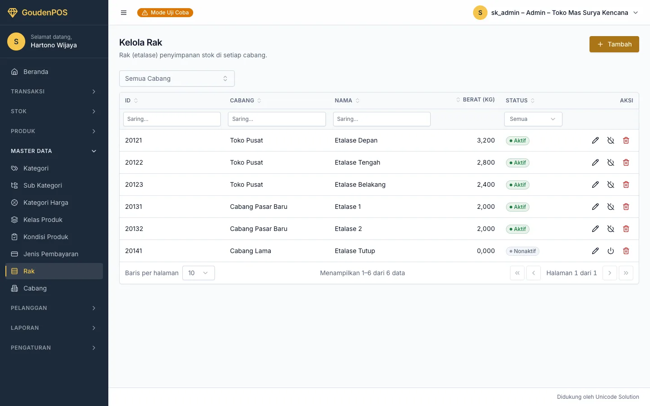Image resolution: width=650 pixels, height=406 pixels.
Task: Toggle the sidebar hamburger menu
Action: 124,13
